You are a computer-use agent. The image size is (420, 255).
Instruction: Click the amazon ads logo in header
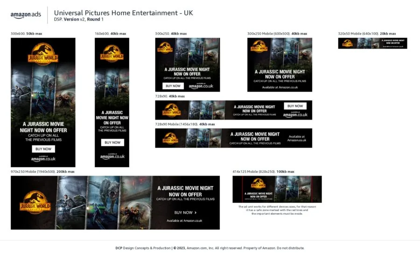click(26, 15)
